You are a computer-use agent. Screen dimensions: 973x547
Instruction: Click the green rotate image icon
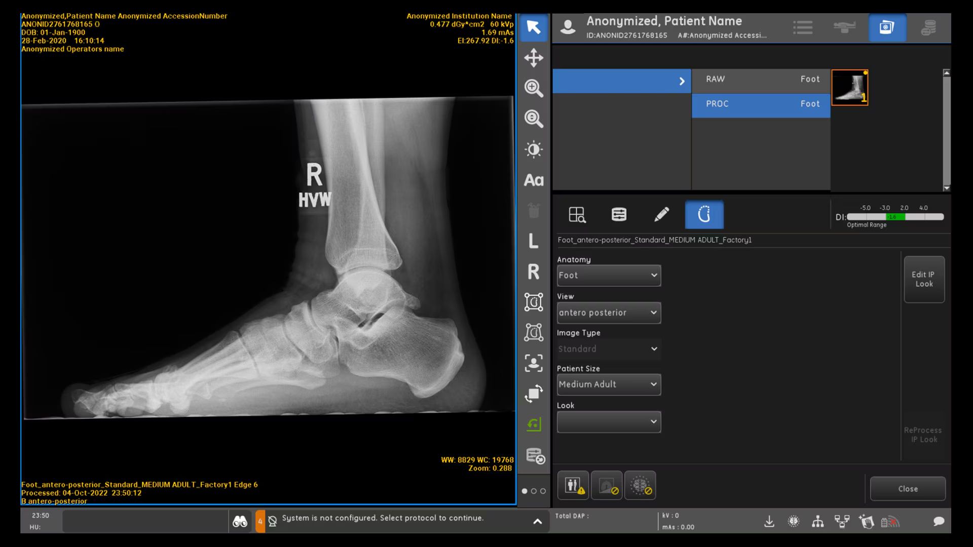click(x=534, y=424)
